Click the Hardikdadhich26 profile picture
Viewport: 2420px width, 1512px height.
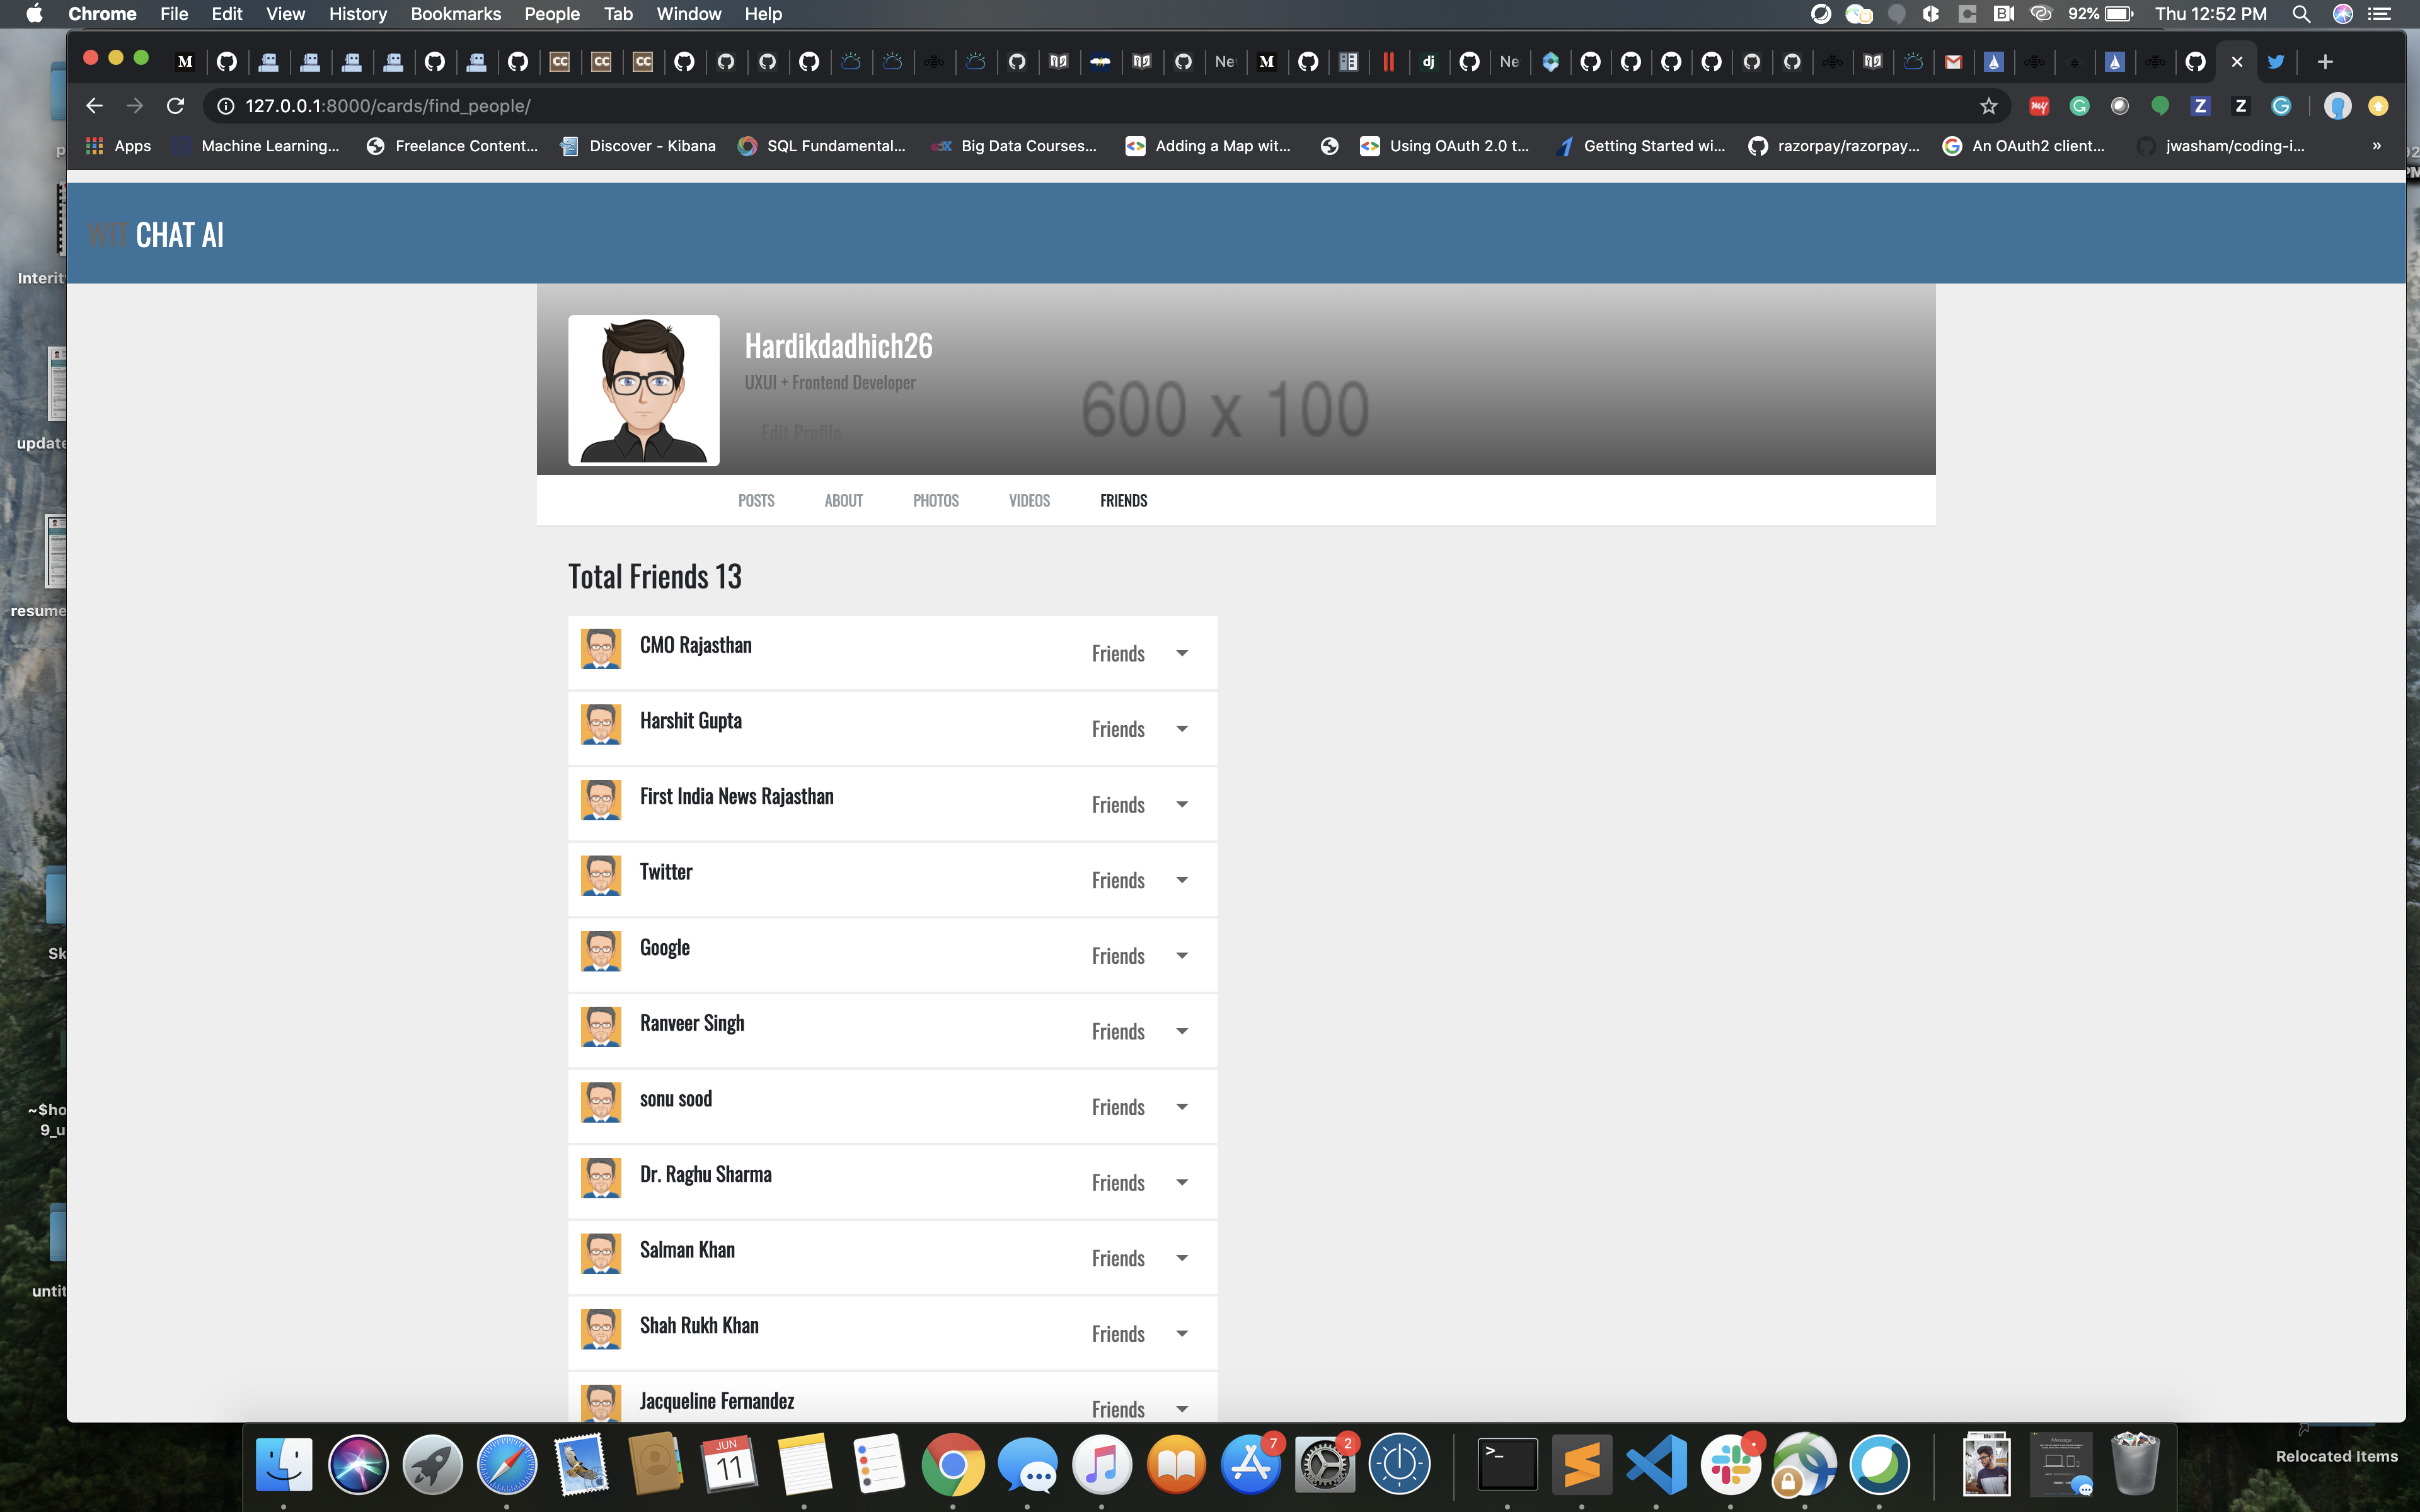643,390
